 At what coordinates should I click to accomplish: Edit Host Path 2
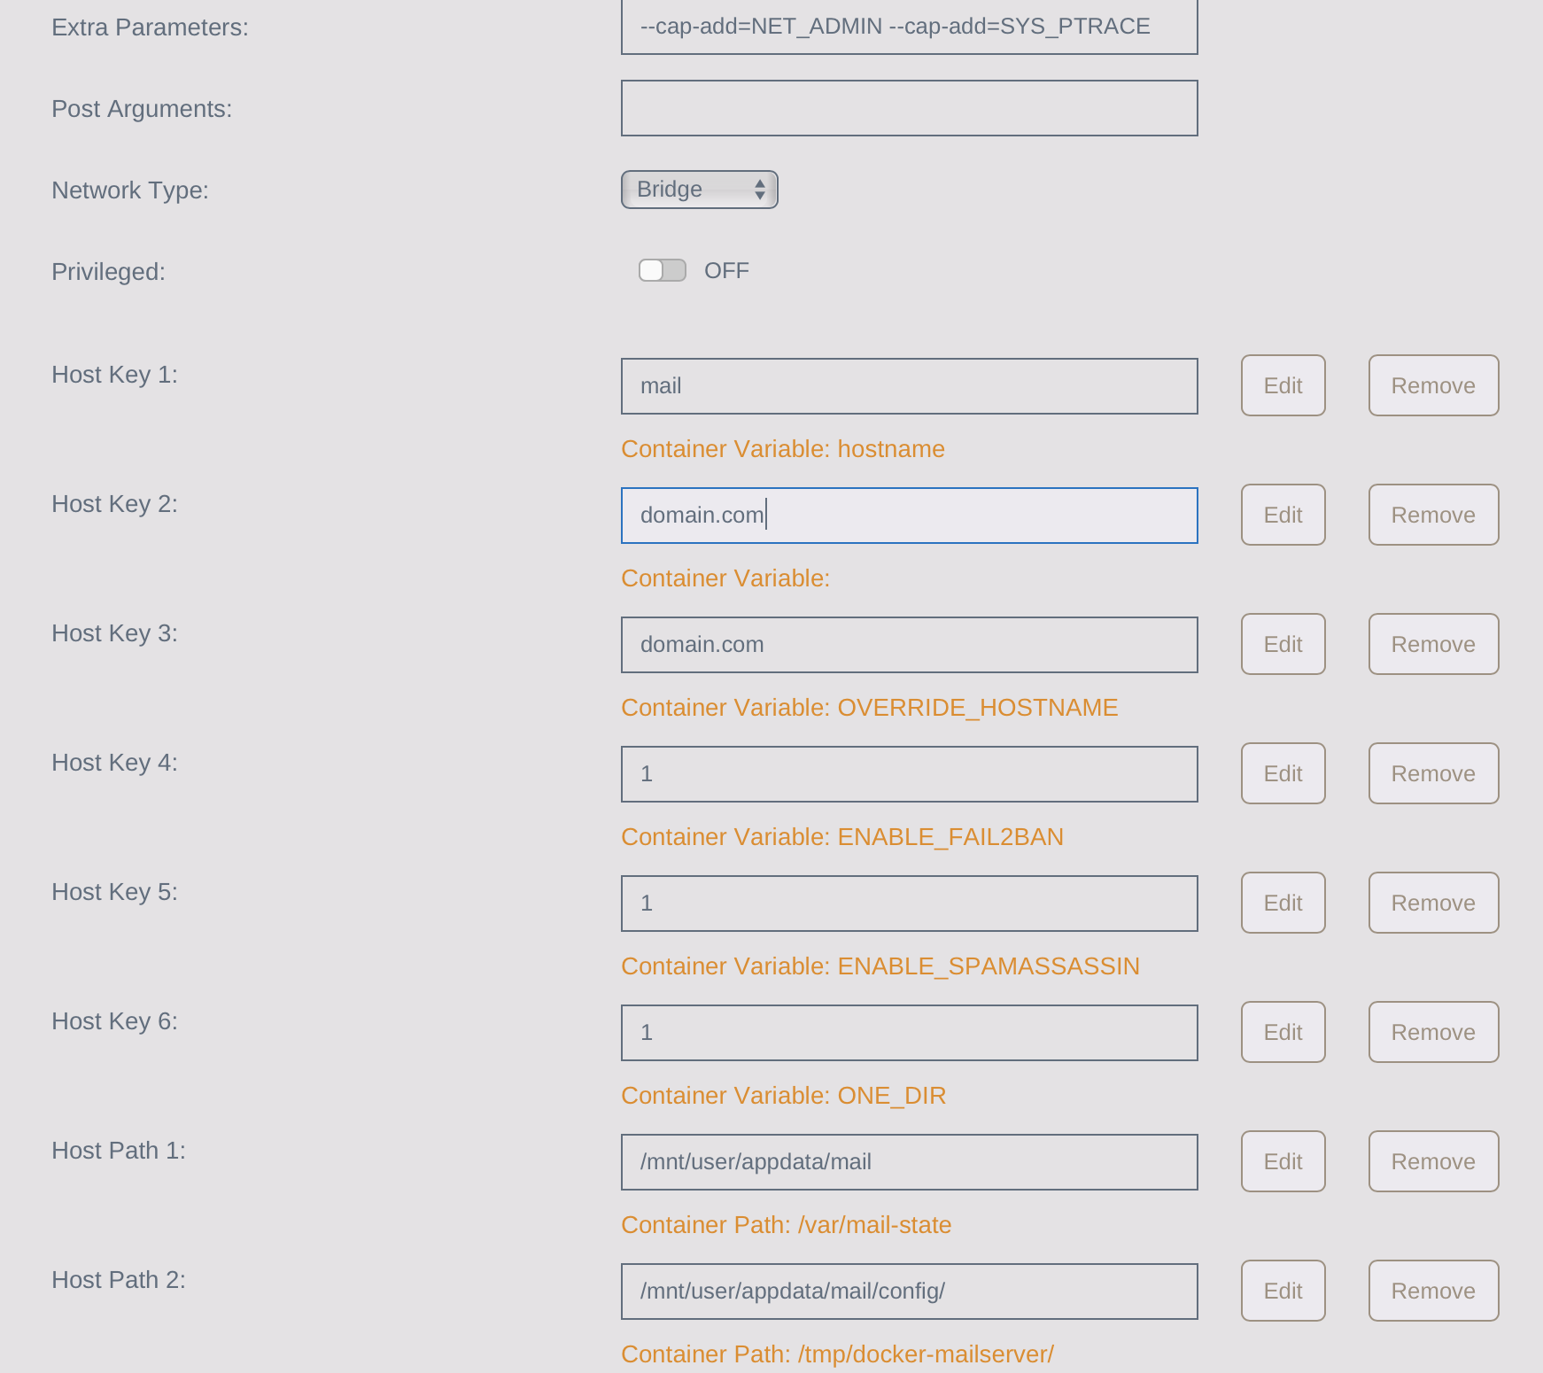pos(1283,1291)
